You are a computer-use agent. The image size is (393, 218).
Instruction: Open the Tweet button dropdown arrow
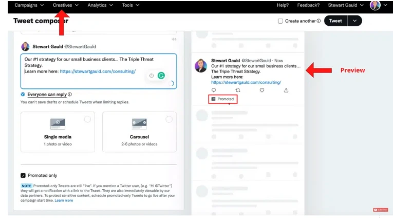[354, 21]
